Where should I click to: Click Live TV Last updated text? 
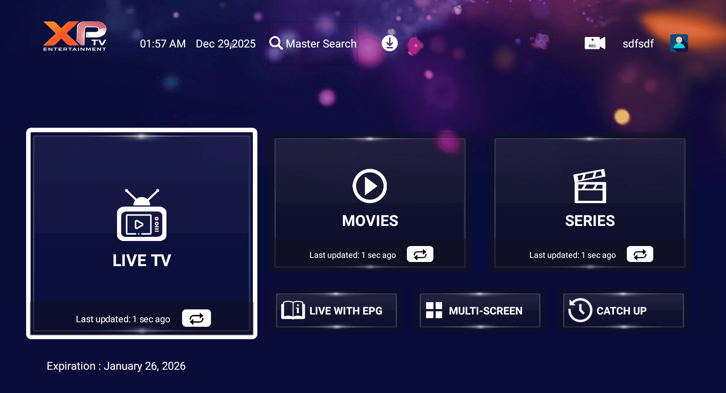(x=123, y=319)
